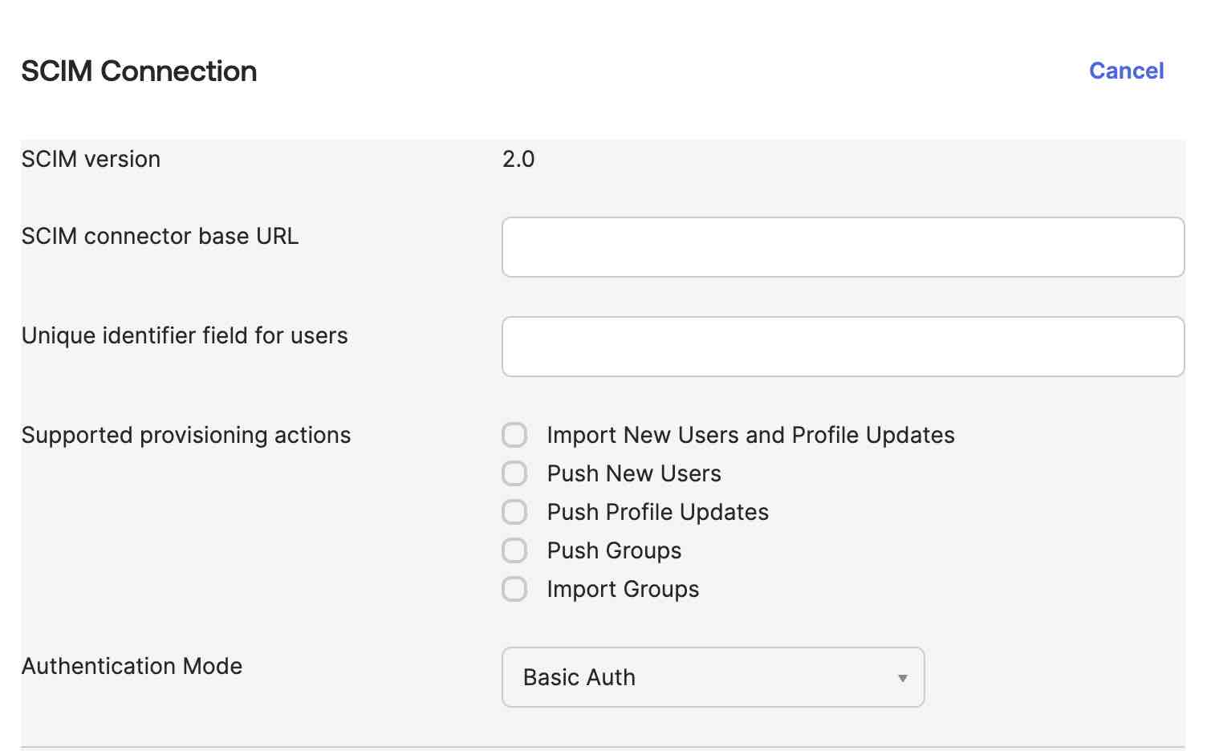The image size is (1207, 751).
Task: Select the Import Groups provisioning action
Action: click(514, 588)
